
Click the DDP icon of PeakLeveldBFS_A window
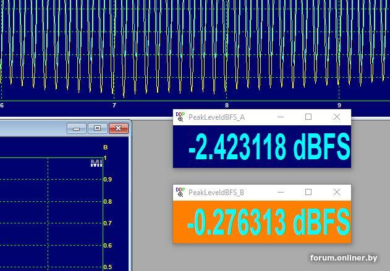[x=180, y=117]
